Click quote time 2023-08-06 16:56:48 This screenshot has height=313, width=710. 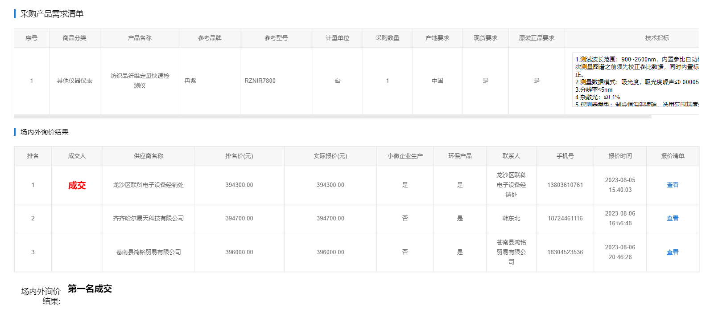tap(620, 218)
